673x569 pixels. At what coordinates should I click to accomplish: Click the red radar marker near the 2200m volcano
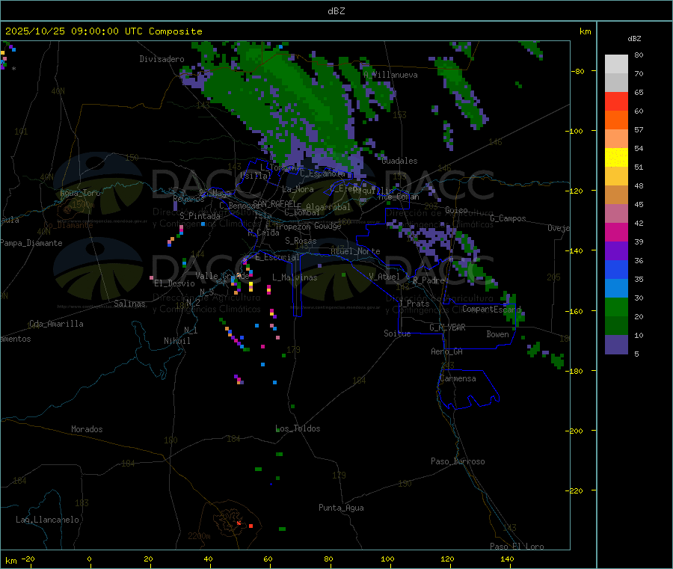point(251,526)
